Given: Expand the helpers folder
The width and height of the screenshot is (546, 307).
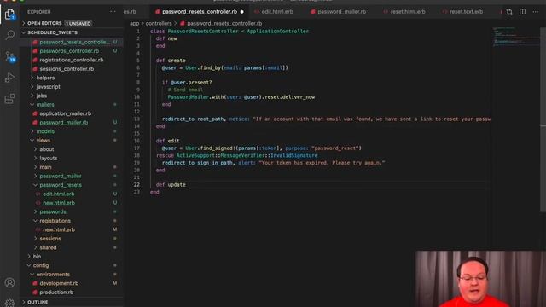Looking at the screenshot, I should tap(45, 78).
